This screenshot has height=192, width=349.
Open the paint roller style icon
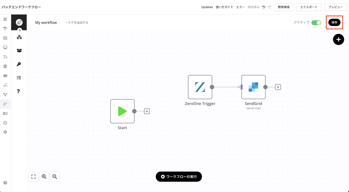[x=5, y=29]
